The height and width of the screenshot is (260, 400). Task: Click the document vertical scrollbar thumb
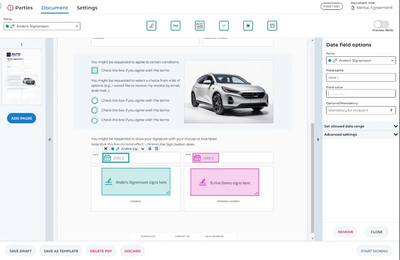coord(313,178)
